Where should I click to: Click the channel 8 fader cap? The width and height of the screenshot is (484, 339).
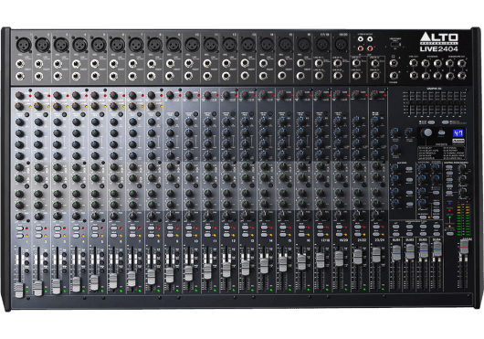tap(151, 277)
